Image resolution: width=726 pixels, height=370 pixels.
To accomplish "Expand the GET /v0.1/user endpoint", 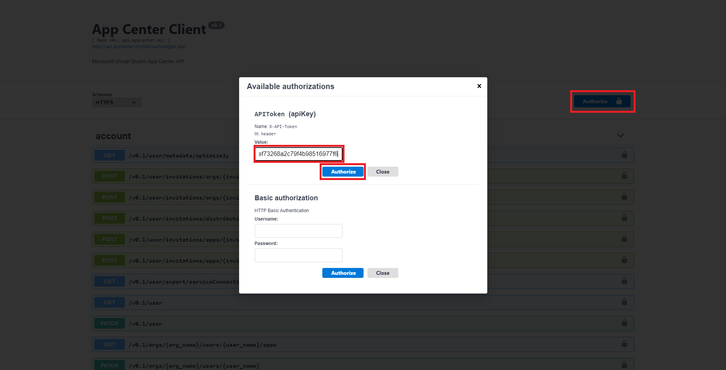I will (145, 303).
